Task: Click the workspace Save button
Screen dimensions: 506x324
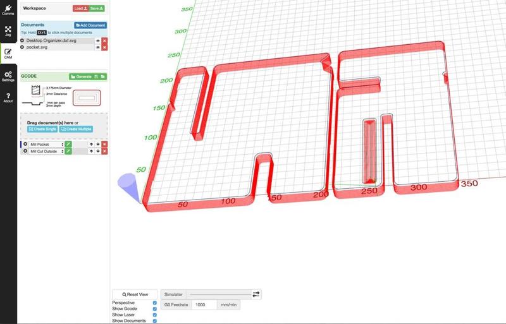Action: pyautogui.click(x=97, y=8)
